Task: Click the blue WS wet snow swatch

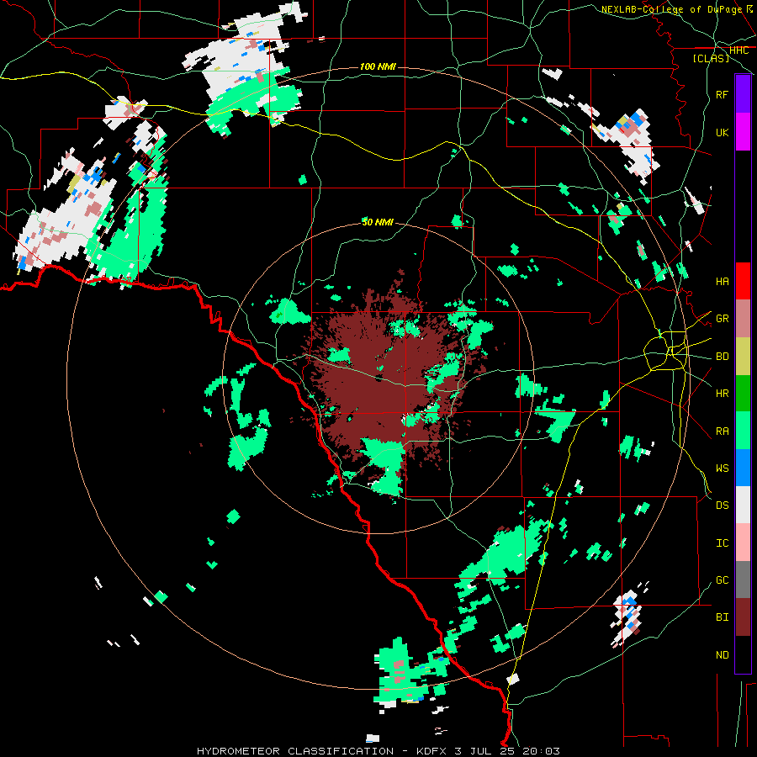Action: tap(743, 468)
